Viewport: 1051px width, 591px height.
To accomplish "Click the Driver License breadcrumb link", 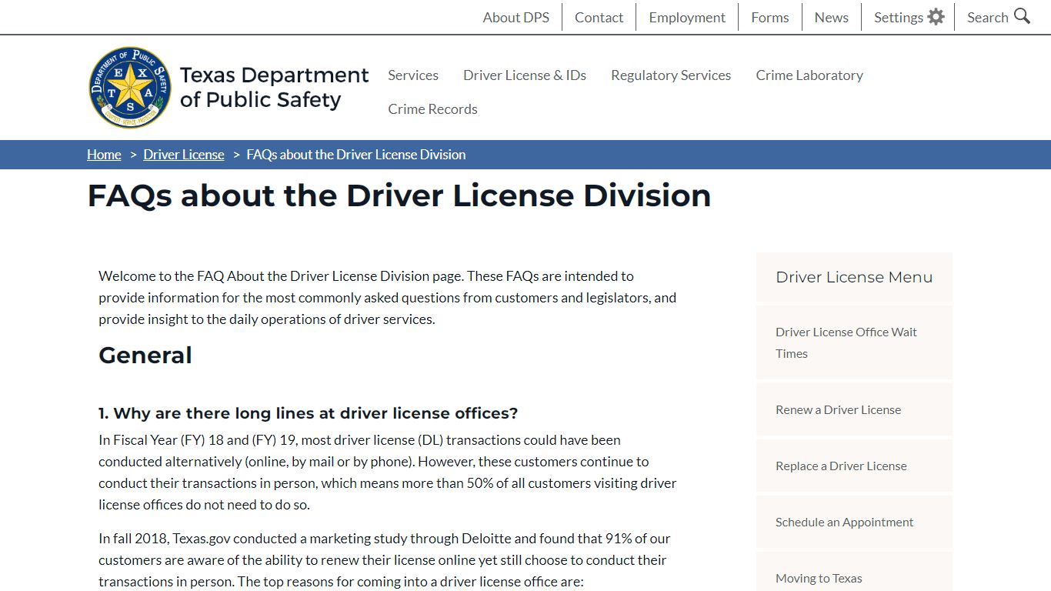I will pyautogui.click(x=184, y=155).
